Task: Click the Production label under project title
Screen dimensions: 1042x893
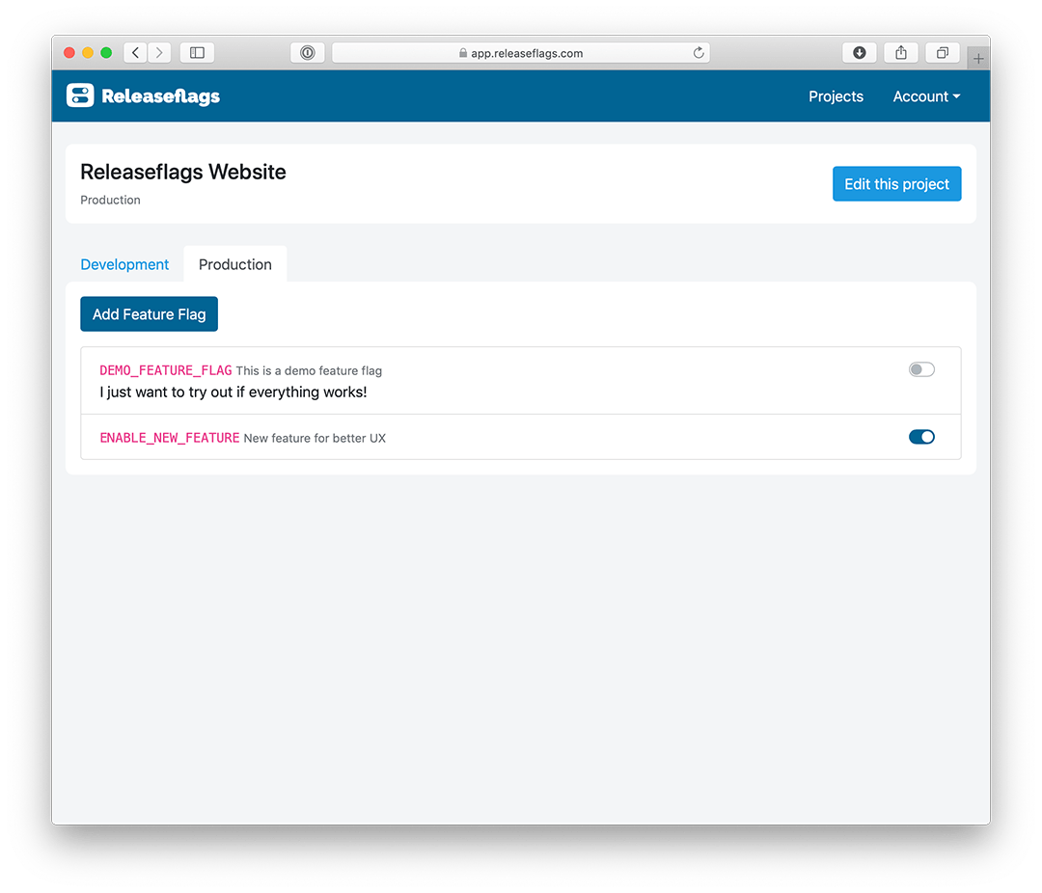Action: pos(110,200)
